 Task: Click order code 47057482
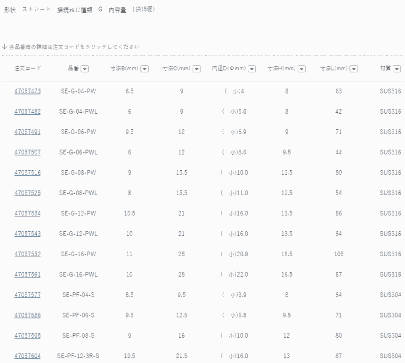pyautogui.click(x=27, y=111)
